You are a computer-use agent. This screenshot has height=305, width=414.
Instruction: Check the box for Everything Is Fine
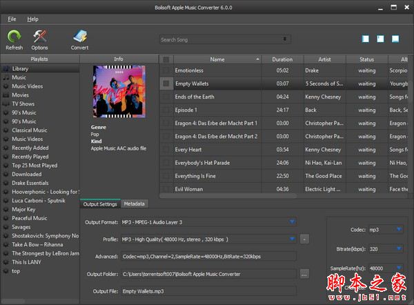(x=166, y=176)
